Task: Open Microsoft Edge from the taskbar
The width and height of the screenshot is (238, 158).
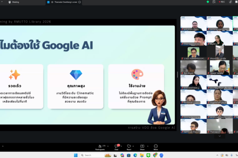Action: coord(135,155)
